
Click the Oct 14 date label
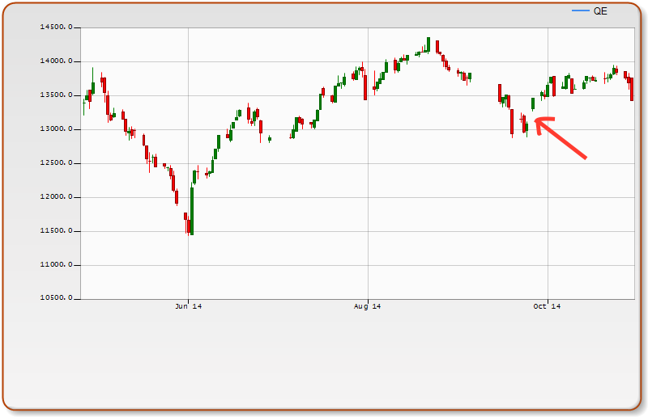(547, 306)
